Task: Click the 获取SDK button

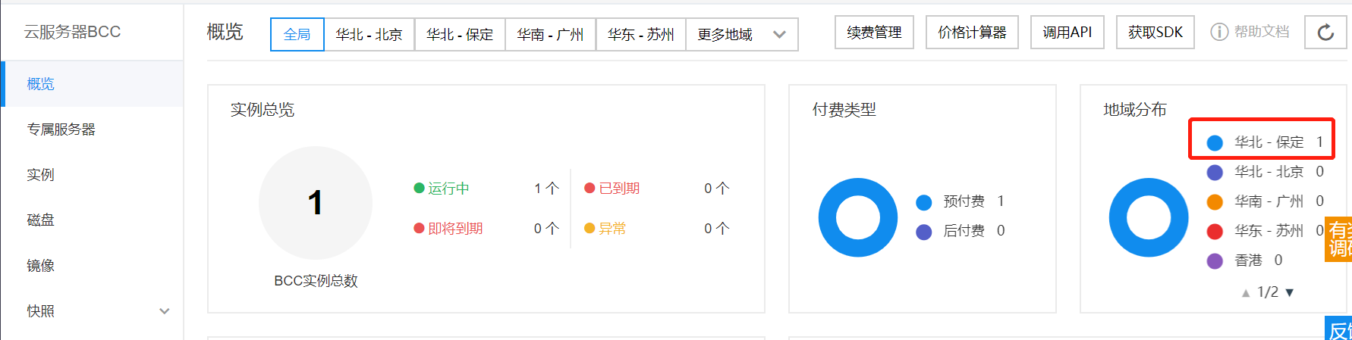Action: [x=1155, y=32]
